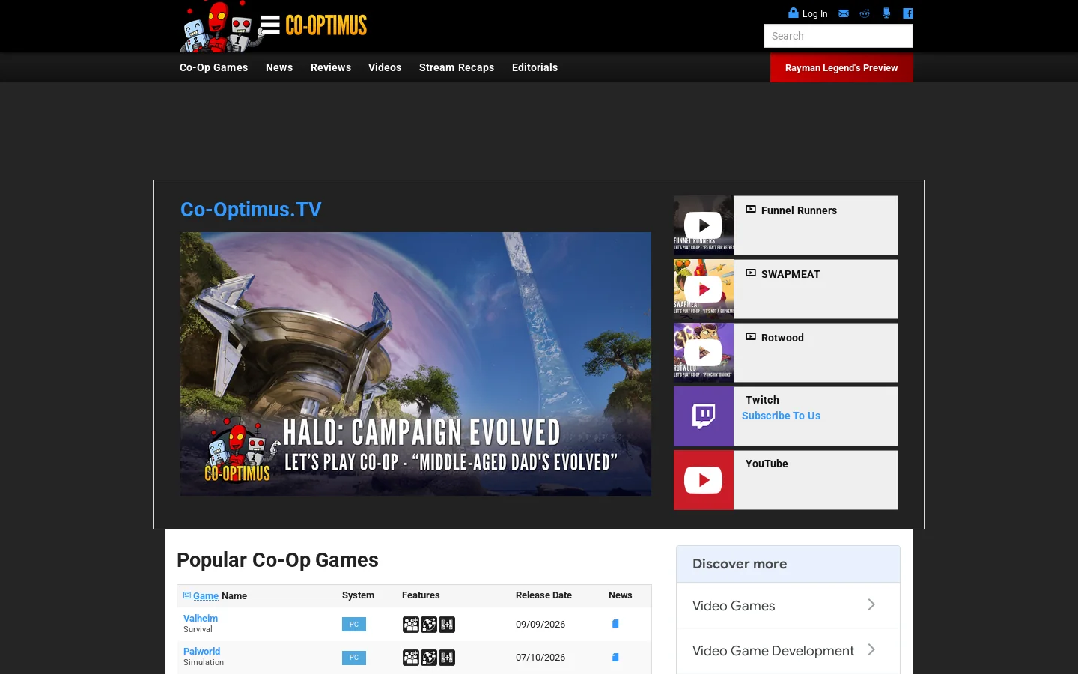Open the hamburger menu beside the logo
Image resolution: width=1078 pixels, height=674 pixels.
click(x=270, y=25)
